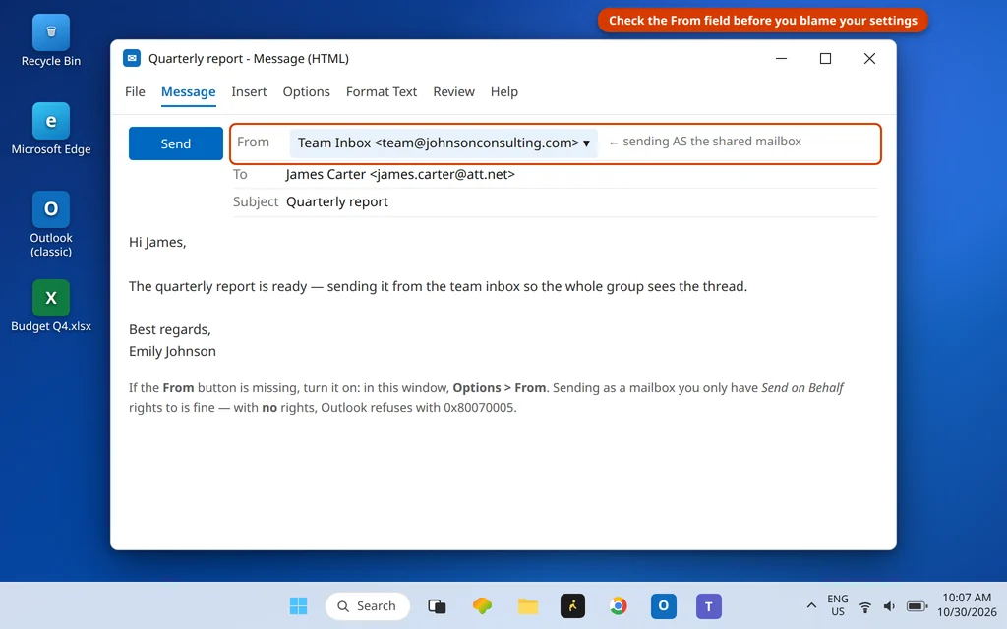Select the Message ribbon tab
Screen dimensions: 1007x629
(188, 91)
